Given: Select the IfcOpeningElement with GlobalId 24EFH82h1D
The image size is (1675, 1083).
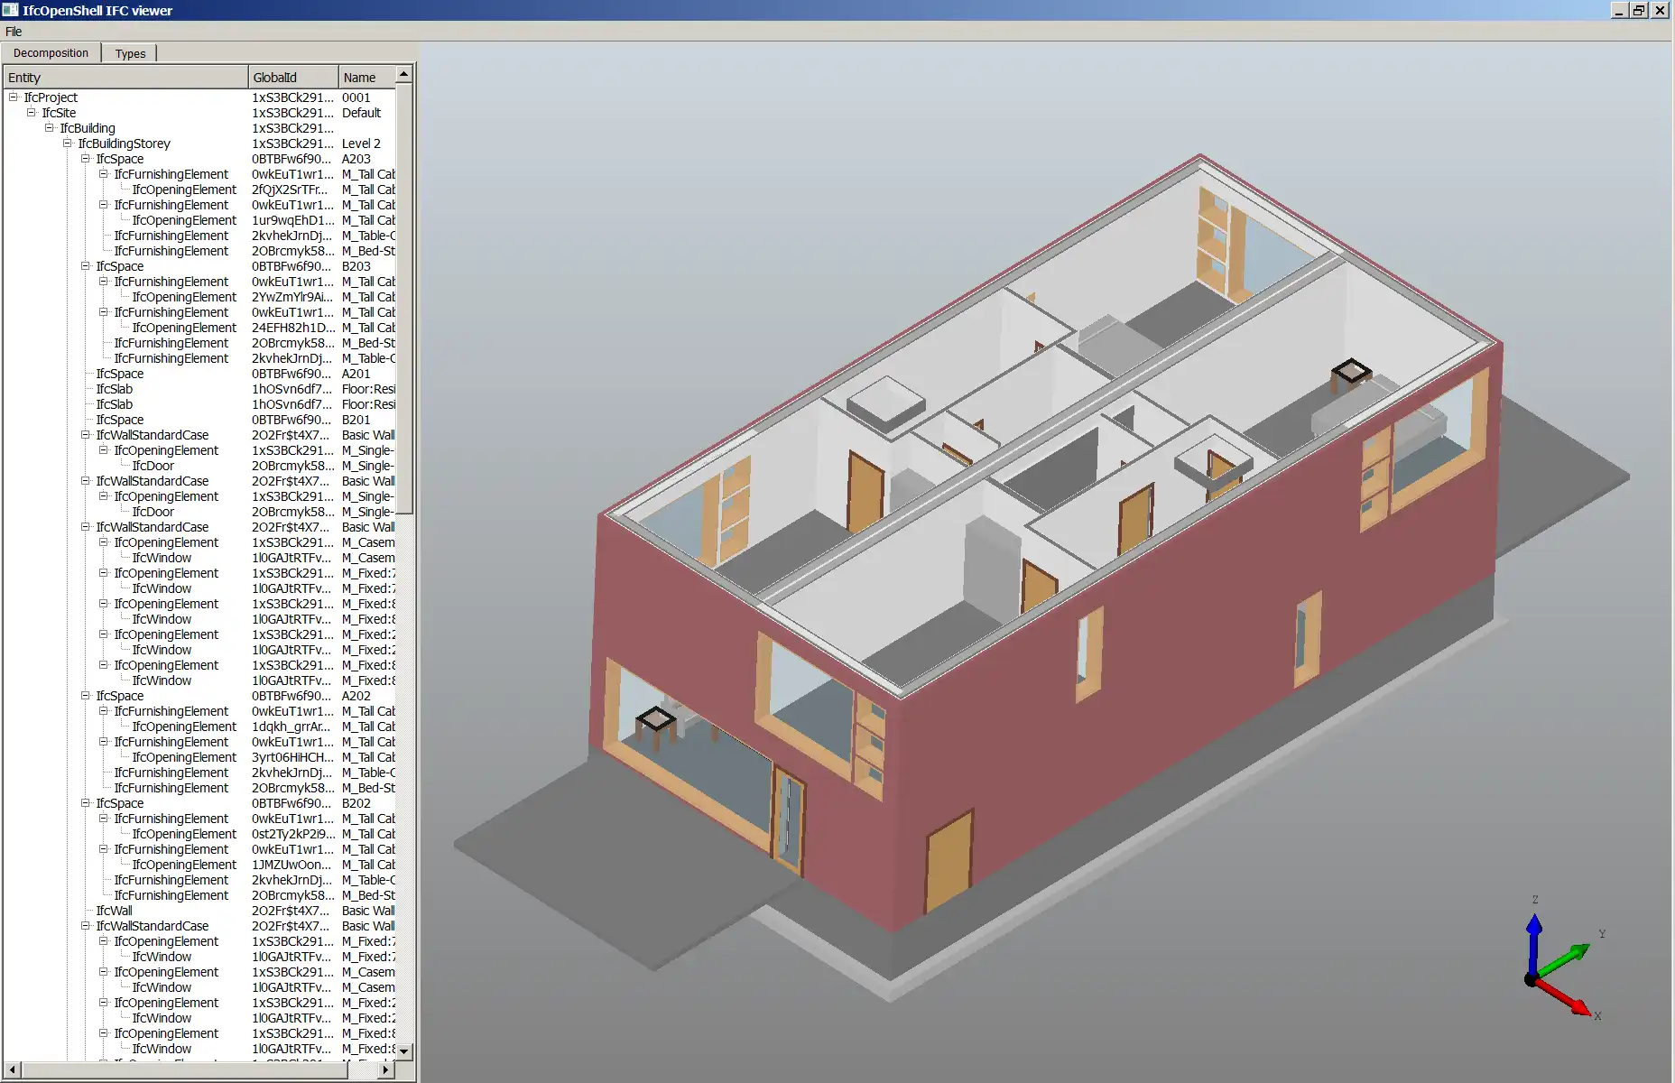Looking at the screenshot, I should (x=199, y=328).
